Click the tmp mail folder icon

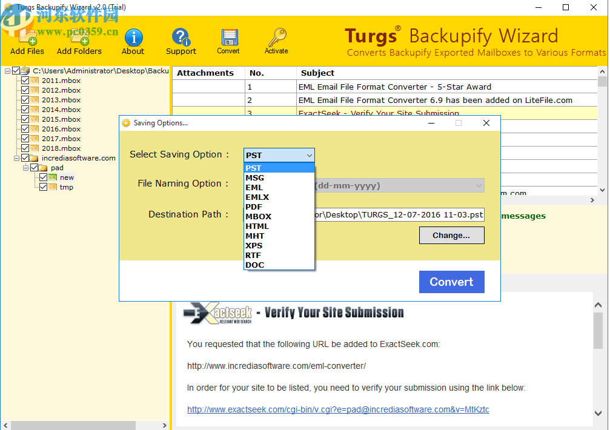[x=53, y=187]
